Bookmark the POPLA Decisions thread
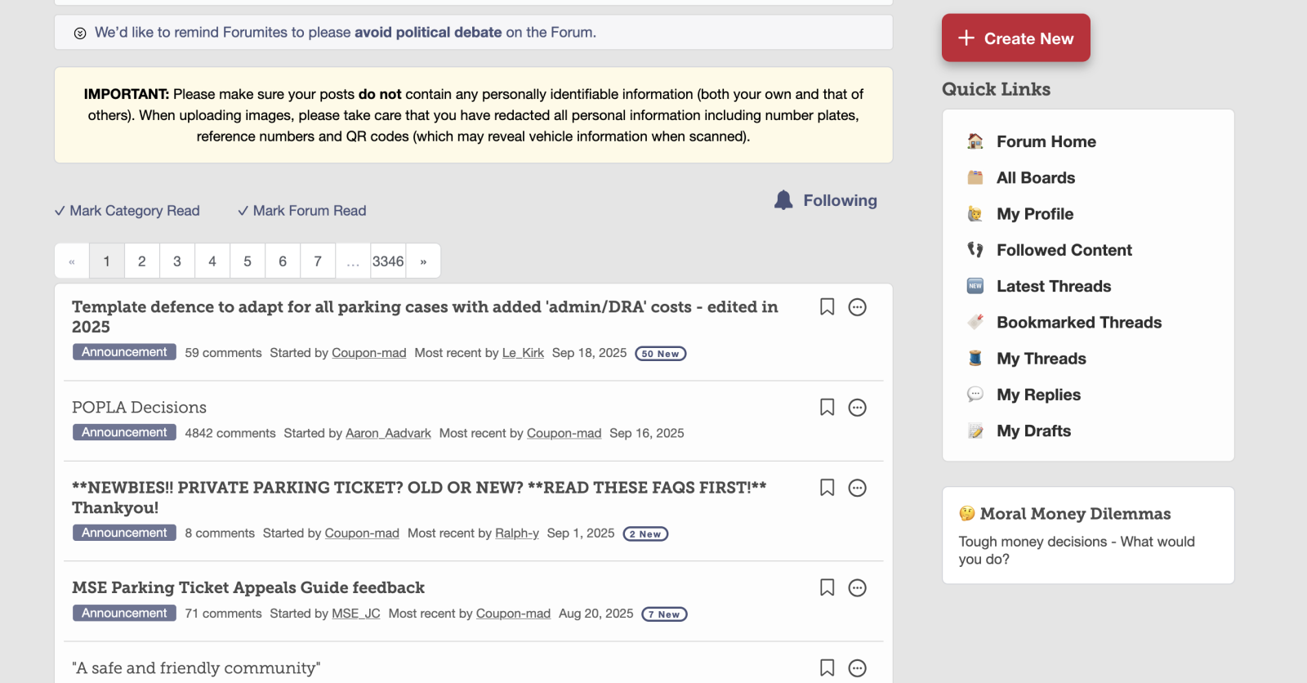Image resolution: width=1307 pixels, height=683 pixels. [827, 408]
